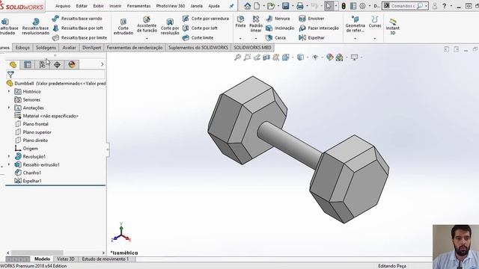Activate Instant 3D
This screenshot has height=269, width=479.
point(392,26)
